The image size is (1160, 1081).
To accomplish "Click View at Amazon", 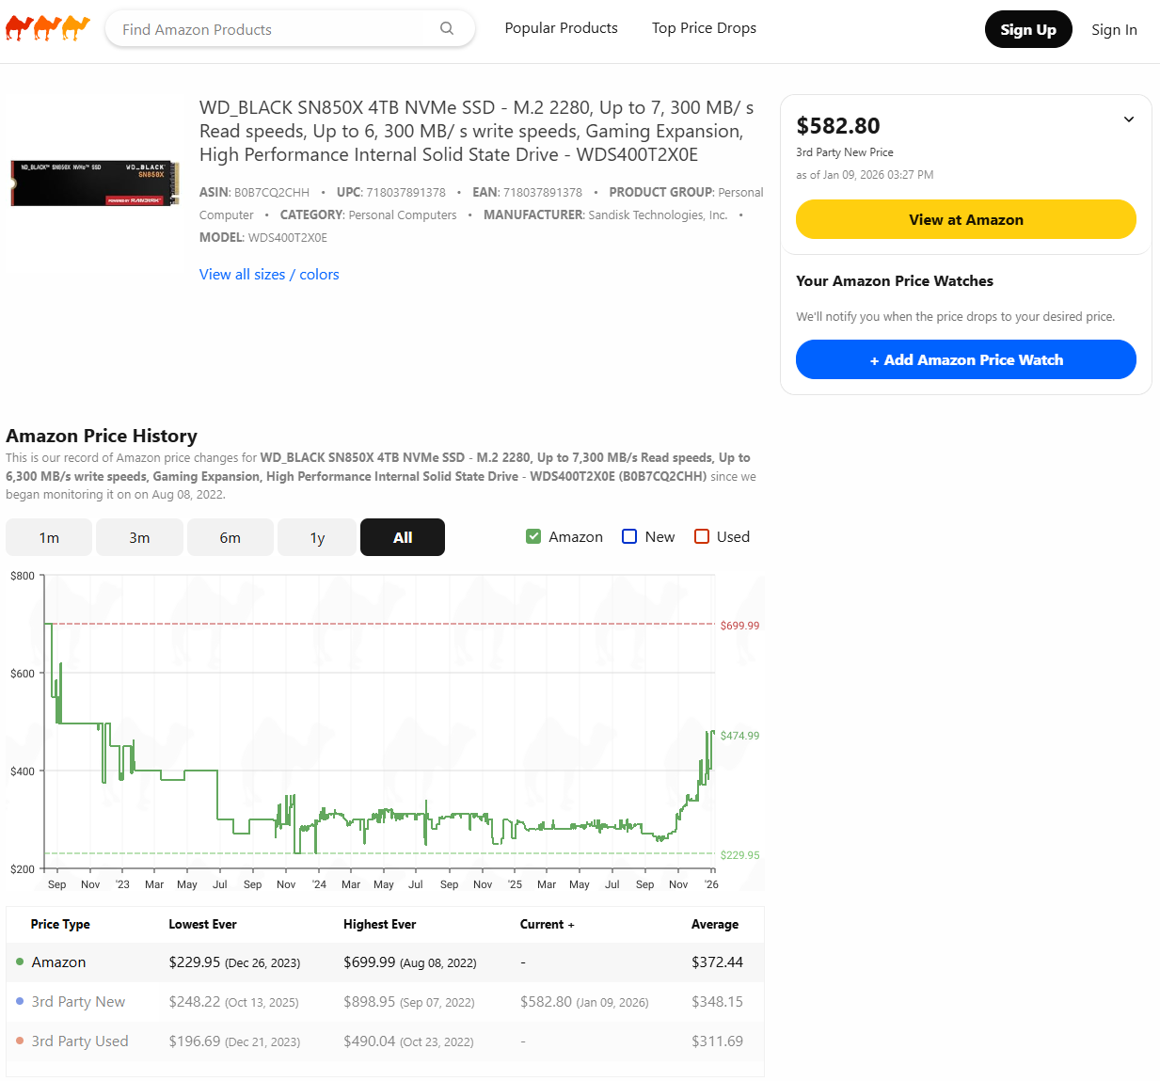I will pos(965,219).
